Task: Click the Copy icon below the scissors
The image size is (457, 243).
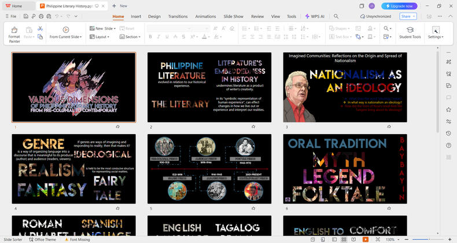Action: click(40, 36)
